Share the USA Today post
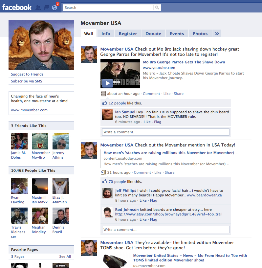The width and height of the screenshot is (262, 268). click(169, 172)
